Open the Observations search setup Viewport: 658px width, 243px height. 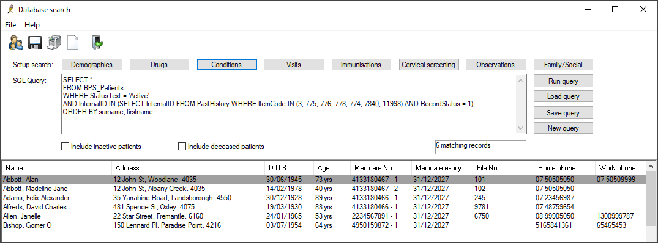click(496, 64)
